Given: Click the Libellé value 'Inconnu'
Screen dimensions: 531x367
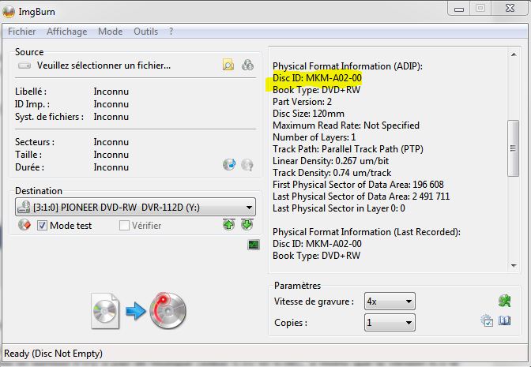Looking at the screenshot, I should click(x=111, y=92).
